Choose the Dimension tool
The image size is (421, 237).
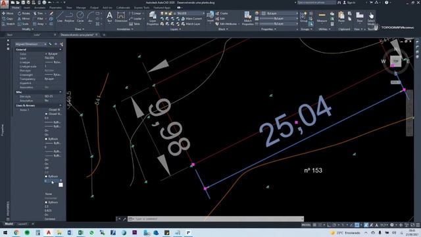coord(121,17)
